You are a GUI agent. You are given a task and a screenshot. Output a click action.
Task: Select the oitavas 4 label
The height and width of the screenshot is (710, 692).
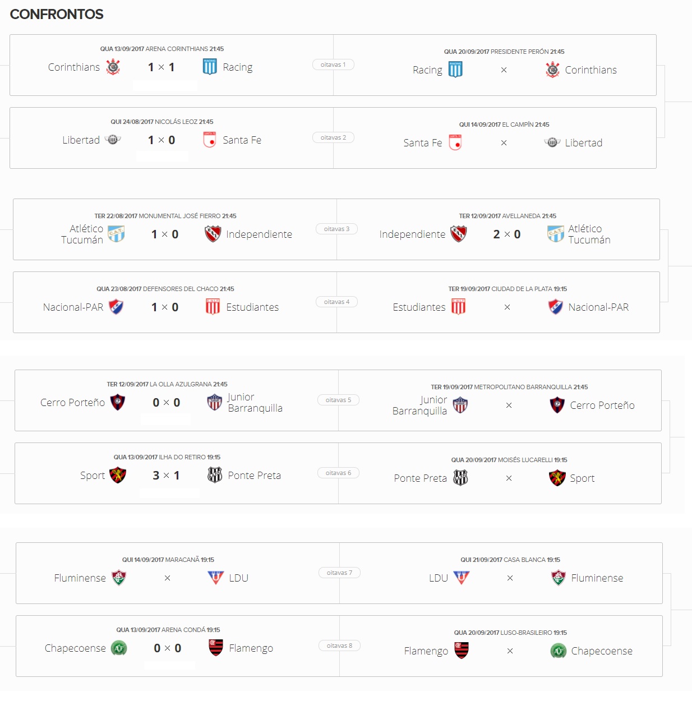click(336, 302)
